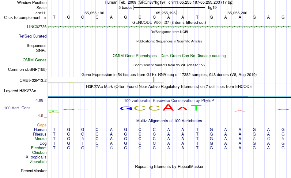Open the RefSeq Curated track label
The width and height of the screenshot is (291, 178).
coord(32,36)
